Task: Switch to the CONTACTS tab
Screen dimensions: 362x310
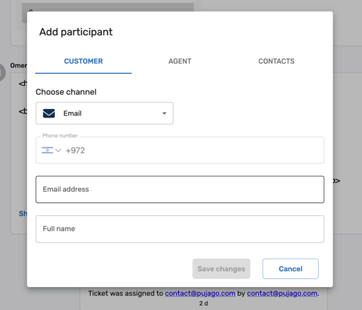Action: (277, 61)
